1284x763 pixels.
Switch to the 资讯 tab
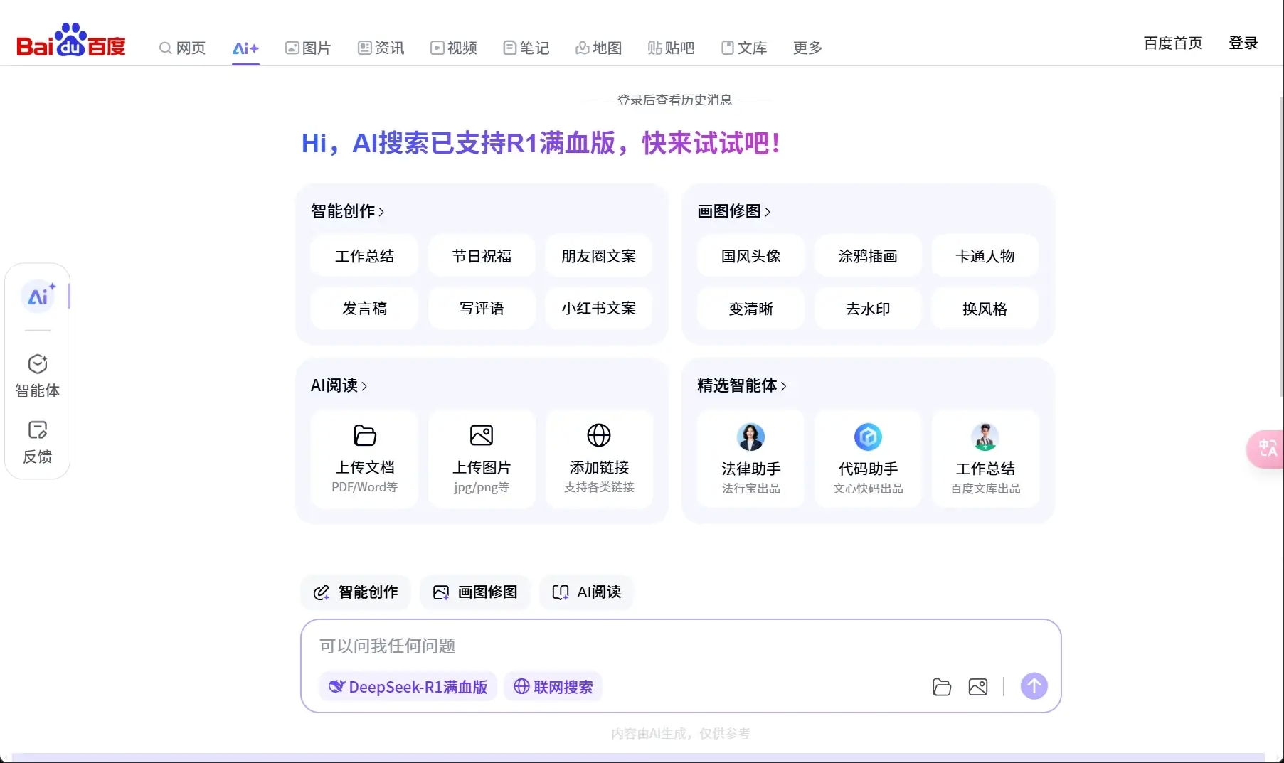point(381,48)
